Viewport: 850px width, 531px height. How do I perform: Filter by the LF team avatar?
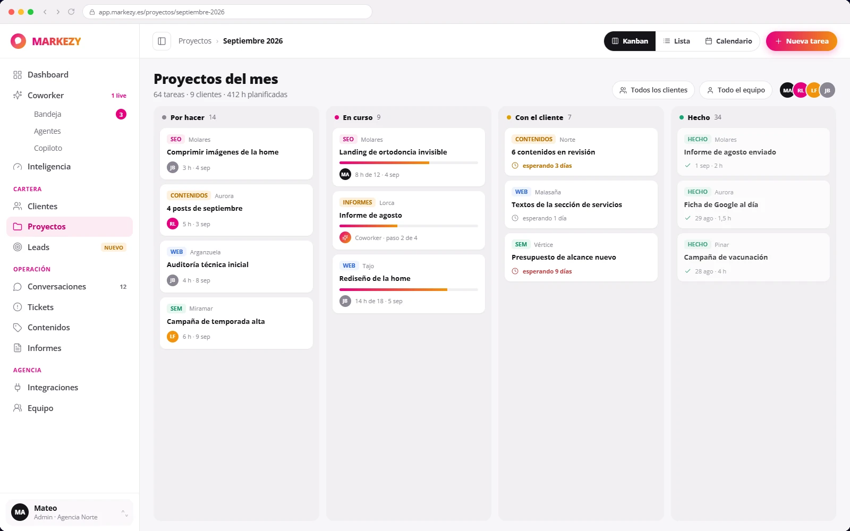[x=814, y=90]
